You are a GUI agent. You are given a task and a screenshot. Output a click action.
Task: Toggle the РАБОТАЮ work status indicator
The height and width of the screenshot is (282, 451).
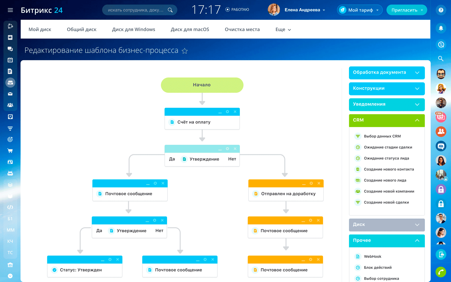237,9
